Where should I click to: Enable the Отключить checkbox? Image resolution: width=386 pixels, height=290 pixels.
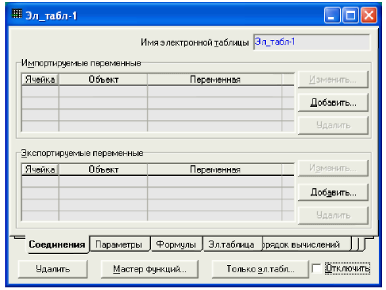coord(316,268)
